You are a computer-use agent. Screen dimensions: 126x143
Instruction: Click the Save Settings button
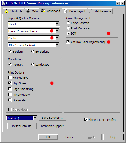point(52,118)
